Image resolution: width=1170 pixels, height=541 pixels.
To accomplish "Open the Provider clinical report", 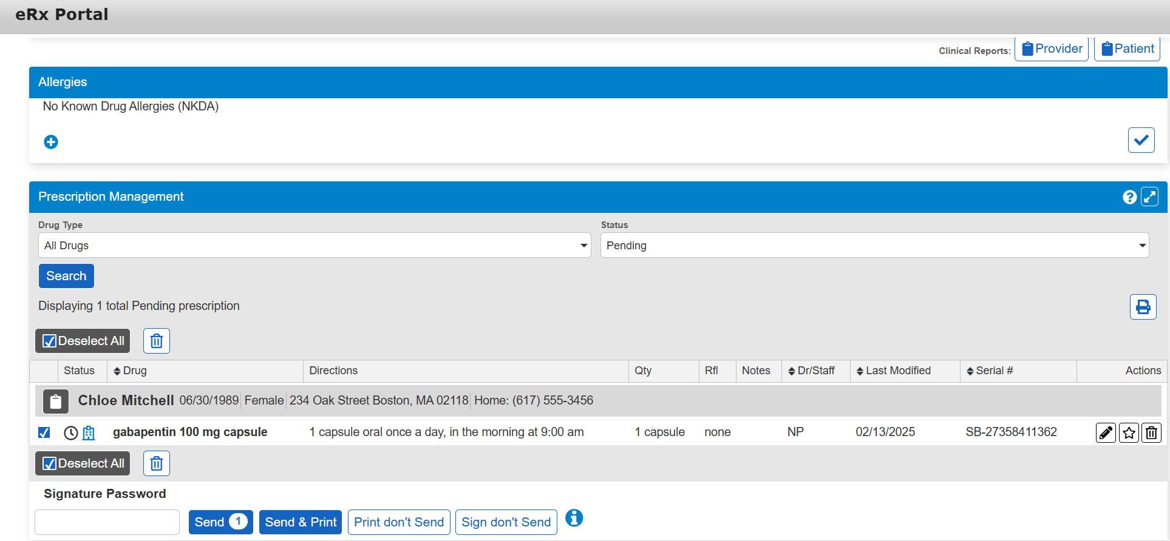I will [1052, 49].
